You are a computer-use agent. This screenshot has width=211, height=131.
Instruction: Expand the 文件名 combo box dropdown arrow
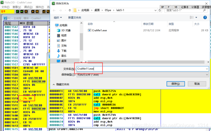click(x=207, y=69)
